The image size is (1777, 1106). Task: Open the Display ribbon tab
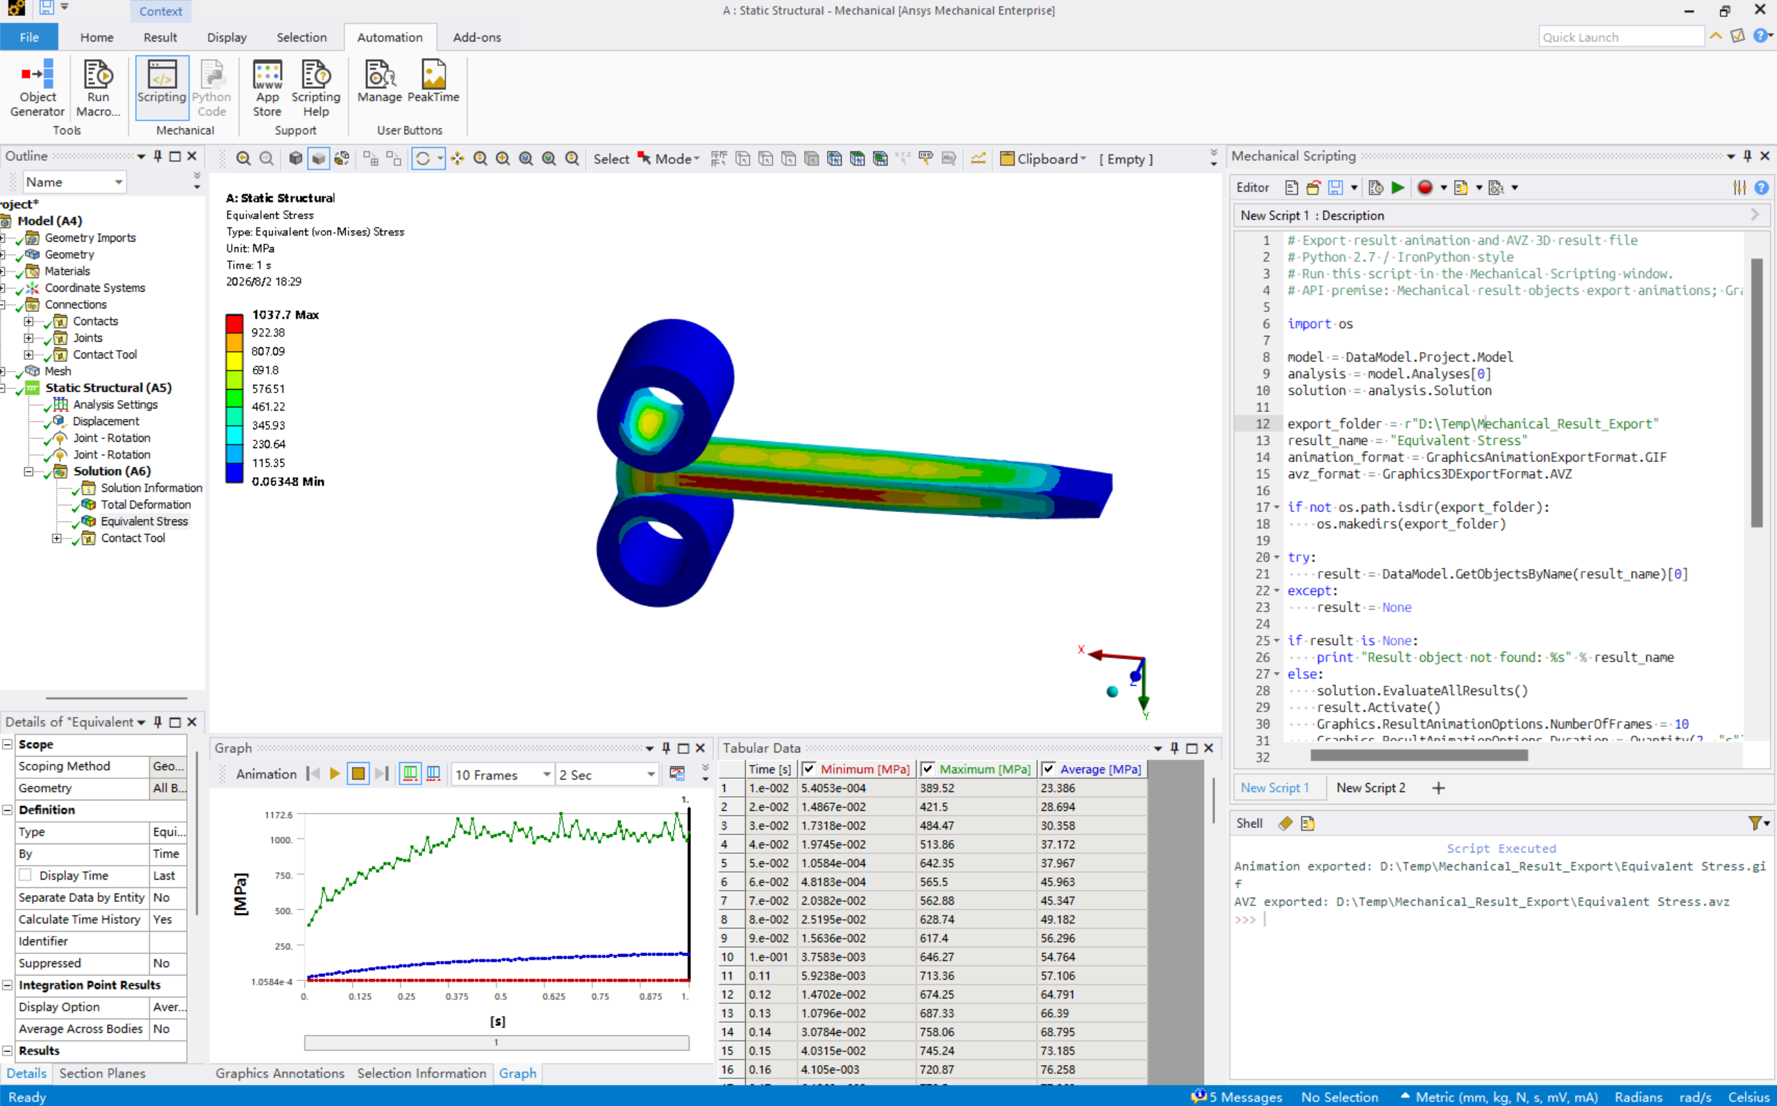point(226,38)
